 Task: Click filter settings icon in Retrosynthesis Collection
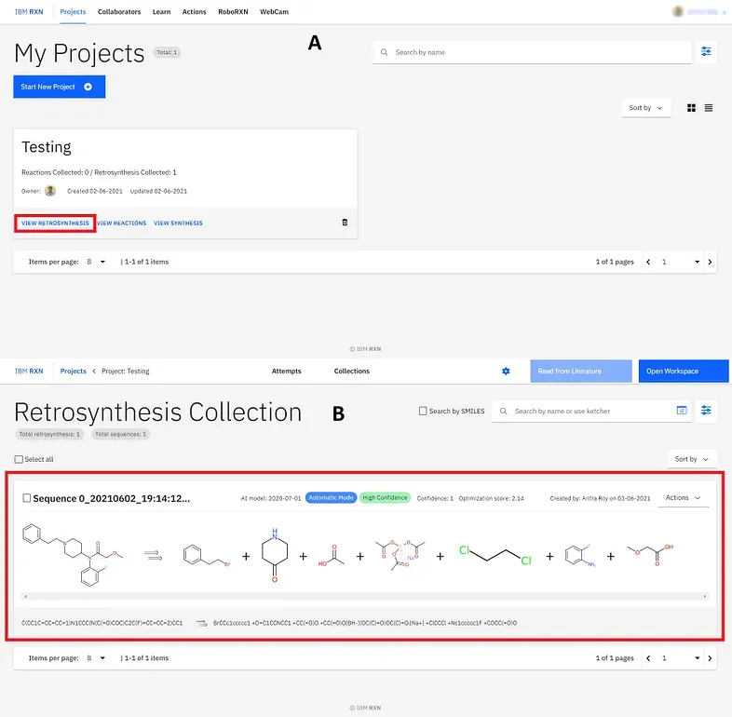[706, 411]
